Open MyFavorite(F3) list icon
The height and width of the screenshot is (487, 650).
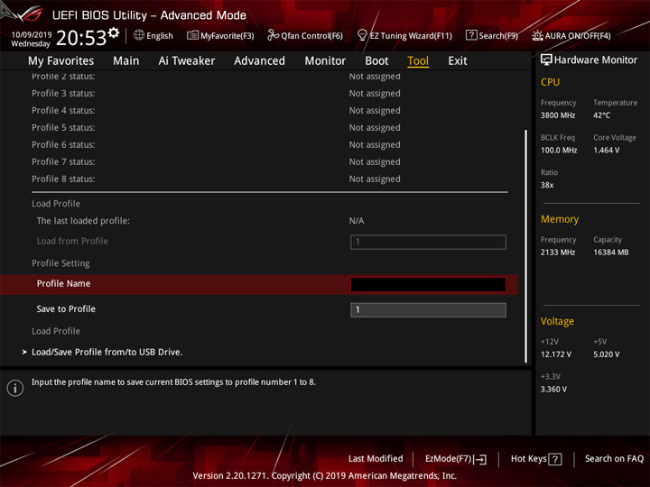click(192, 35)
